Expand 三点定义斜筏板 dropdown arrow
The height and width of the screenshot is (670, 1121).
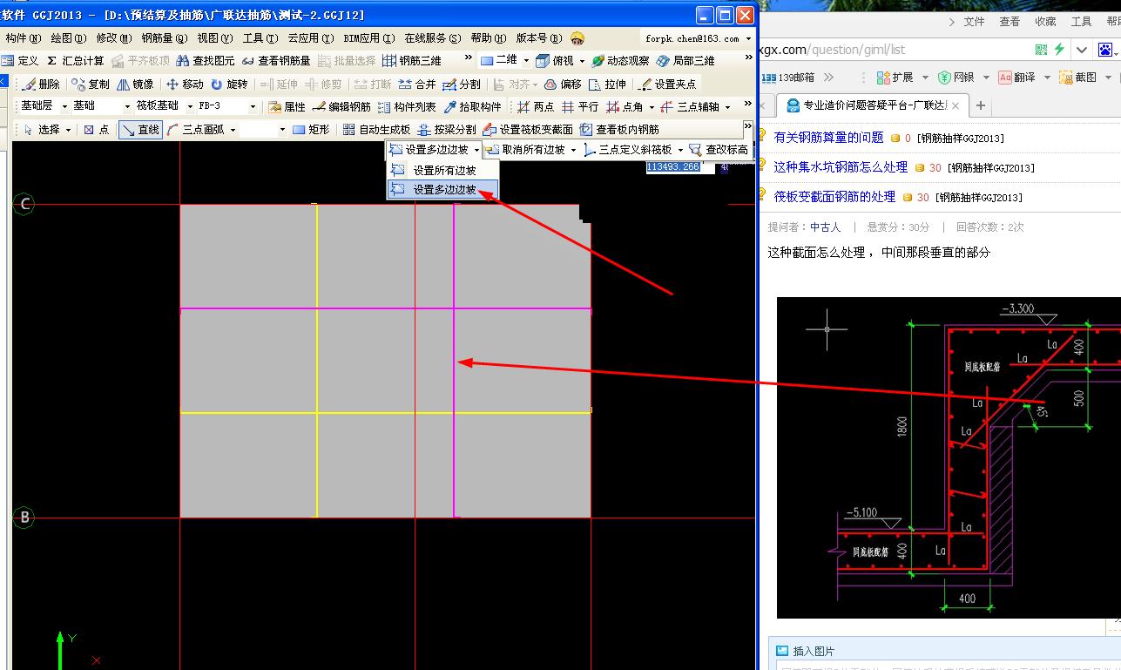(x=681, y=150)
